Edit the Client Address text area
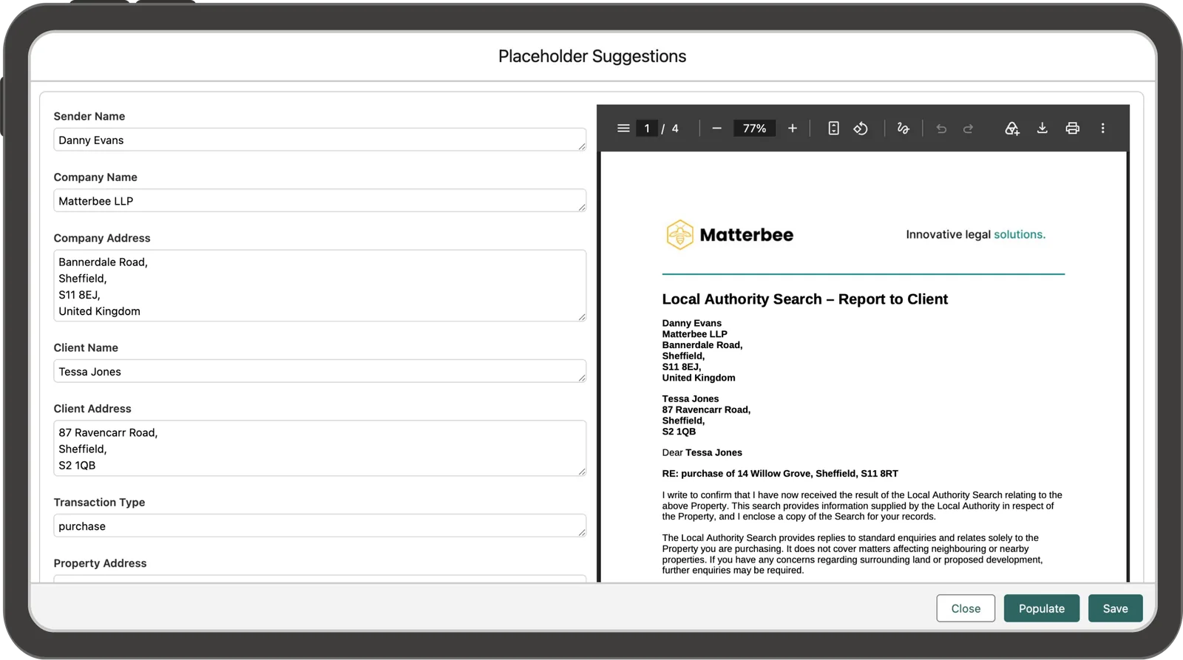The image size is (1183, 660). [x=320, y=449]
